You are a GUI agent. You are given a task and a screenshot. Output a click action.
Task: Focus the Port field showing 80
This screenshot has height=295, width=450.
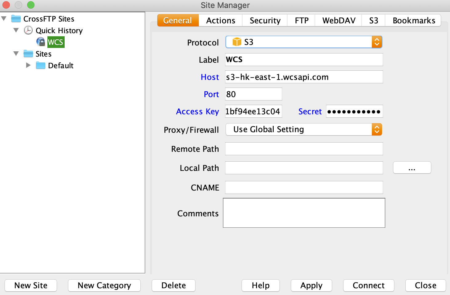(x=254, y=94)
